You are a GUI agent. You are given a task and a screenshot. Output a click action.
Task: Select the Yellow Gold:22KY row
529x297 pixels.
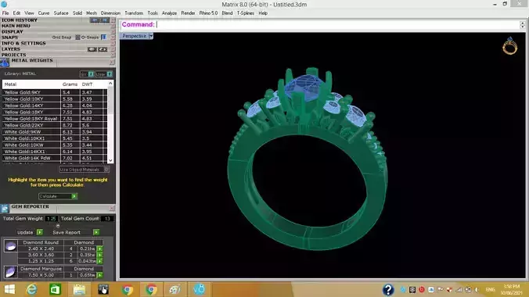[x=55, y=125]
